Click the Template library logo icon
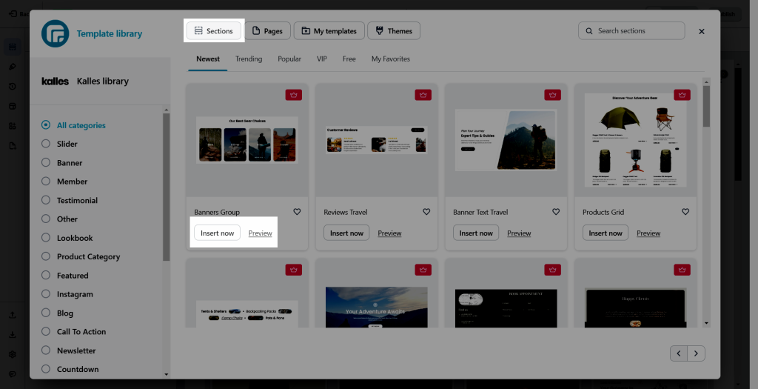The width and height of the screenshot is (758, 389). click(55, 33)
